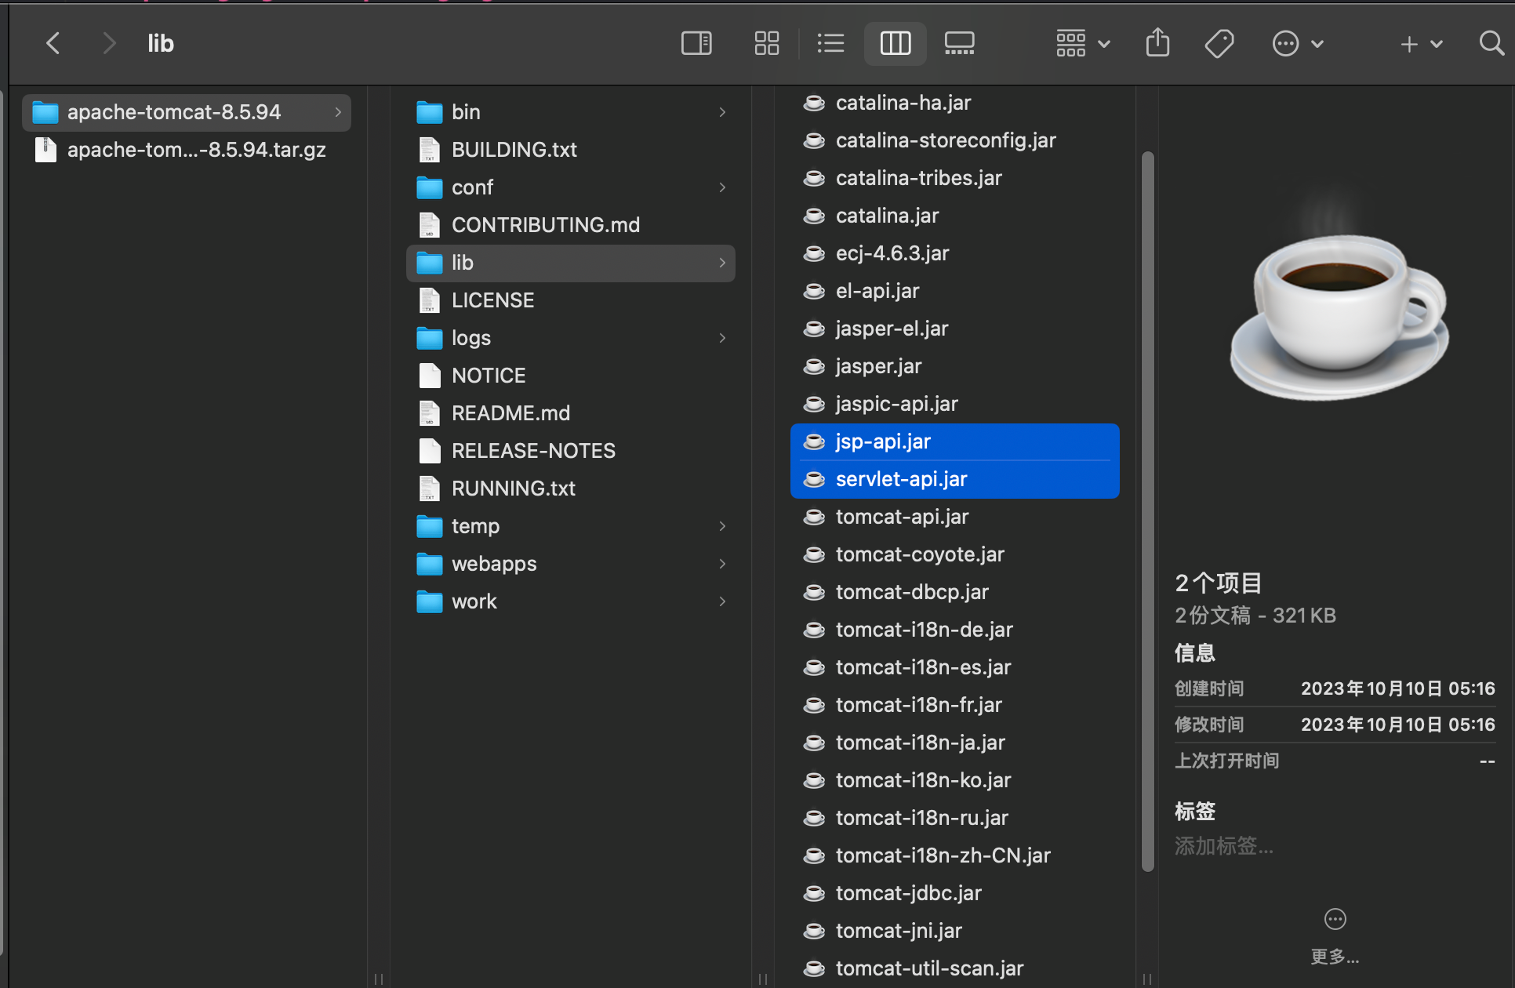Open the conf folder icon
This screenshot has width=1515, height=988.
point(430,187)
